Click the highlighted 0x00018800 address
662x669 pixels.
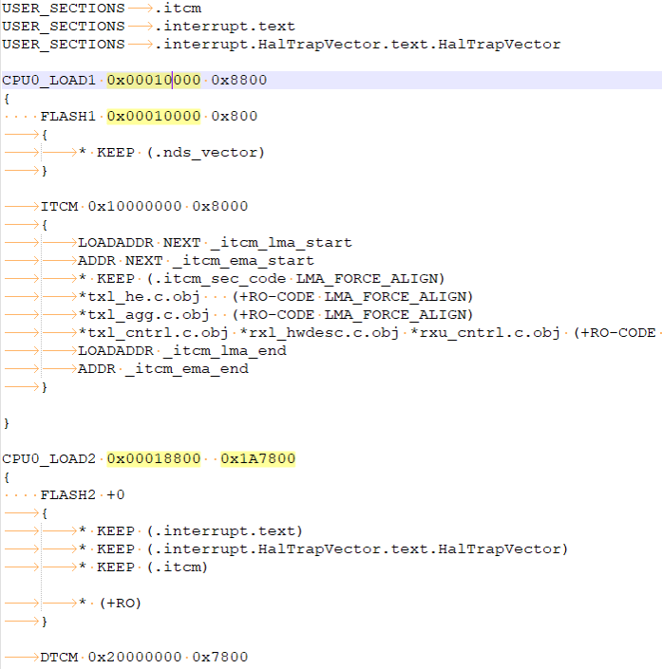tap(154, 459)
